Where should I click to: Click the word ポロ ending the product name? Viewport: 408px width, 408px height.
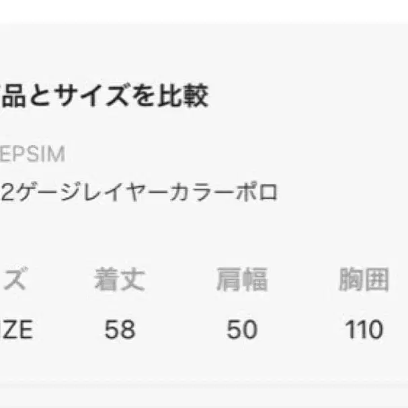[262, 194]
